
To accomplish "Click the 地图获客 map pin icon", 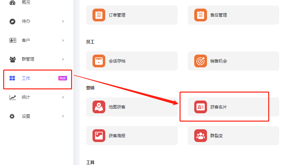I will click(99, 107).
